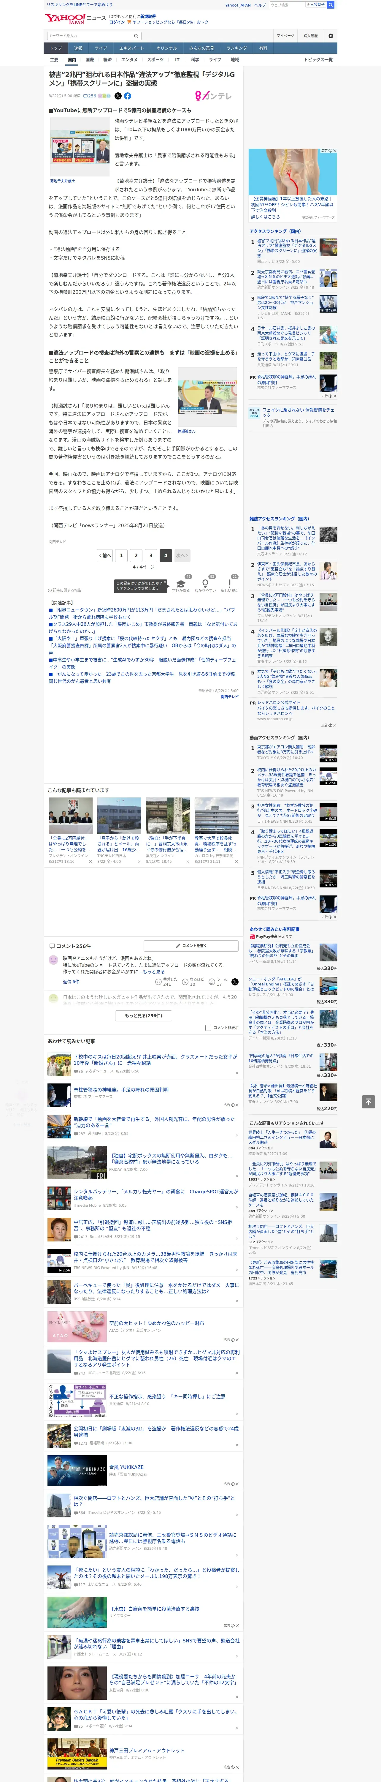Click the first commenter's avatar icon
Screen dimensions: 381x1782
(53, 960)
